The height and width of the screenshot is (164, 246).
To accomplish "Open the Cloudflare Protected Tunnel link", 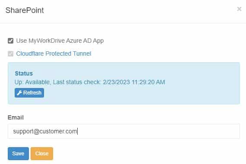I will tap(54, 54).
